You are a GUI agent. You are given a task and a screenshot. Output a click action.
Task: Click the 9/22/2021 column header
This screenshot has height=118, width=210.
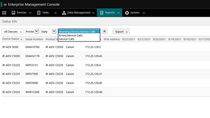tap(129, 39)
